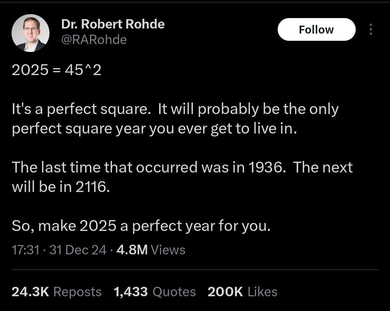This screenshot has width=390, height=311.
Task: Click Dr. Robert Rohde's profile picture
Action: pos(31,33)
